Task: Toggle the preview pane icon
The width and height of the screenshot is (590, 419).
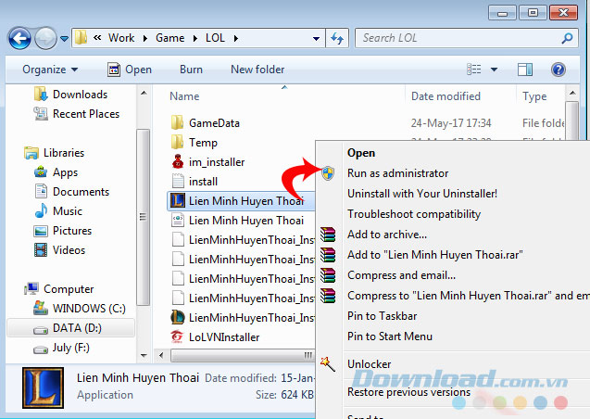Action: 524,70
